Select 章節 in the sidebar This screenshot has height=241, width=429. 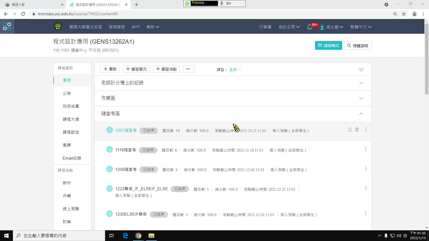(x=67, y=80)
